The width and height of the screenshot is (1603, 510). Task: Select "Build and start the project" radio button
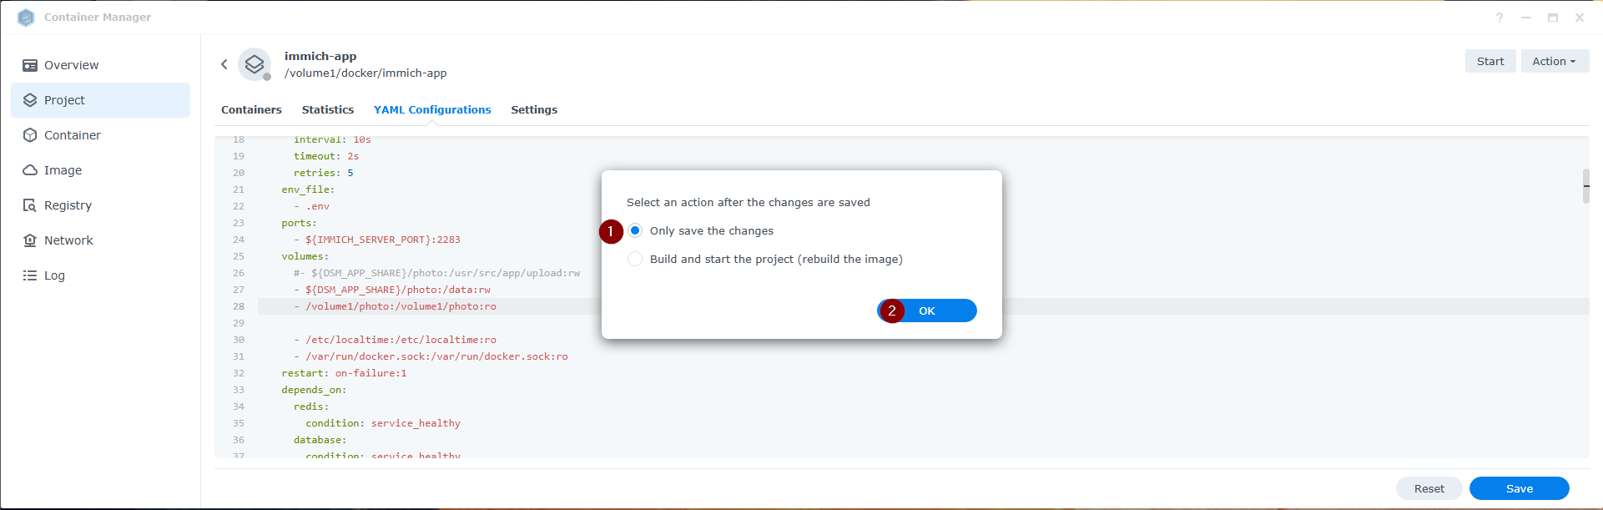(x=635, y=259)
